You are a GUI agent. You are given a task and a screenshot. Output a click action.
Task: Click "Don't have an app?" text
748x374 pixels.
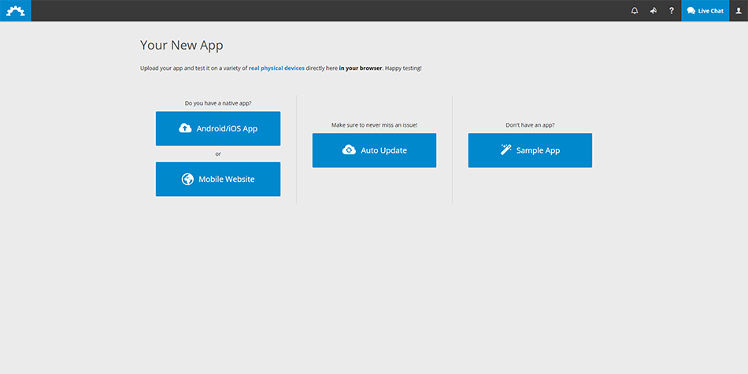pos(530,125)
